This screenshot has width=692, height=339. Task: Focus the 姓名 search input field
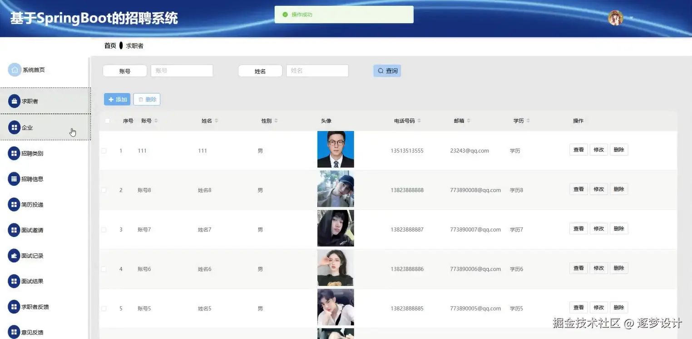(x=317, y=71)
